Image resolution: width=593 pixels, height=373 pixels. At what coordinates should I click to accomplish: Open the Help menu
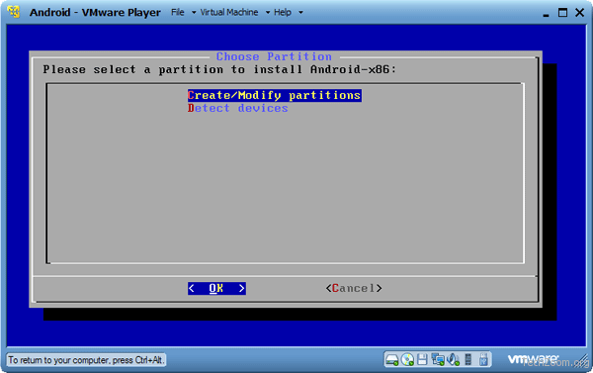[x=283, y=12]
